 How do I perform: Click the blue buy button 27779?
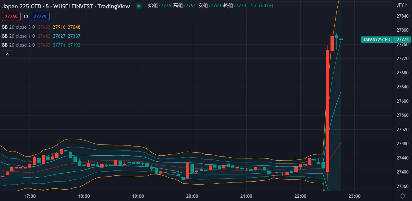40,16
